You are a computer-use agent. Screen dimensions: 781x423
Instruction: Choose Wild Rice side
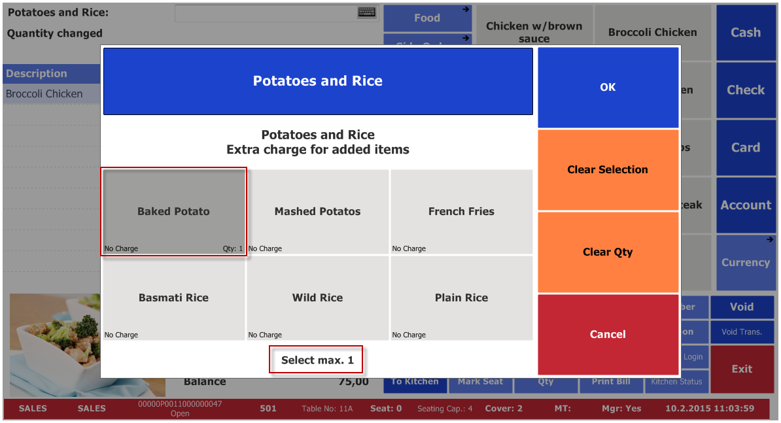tap(317, 297)
